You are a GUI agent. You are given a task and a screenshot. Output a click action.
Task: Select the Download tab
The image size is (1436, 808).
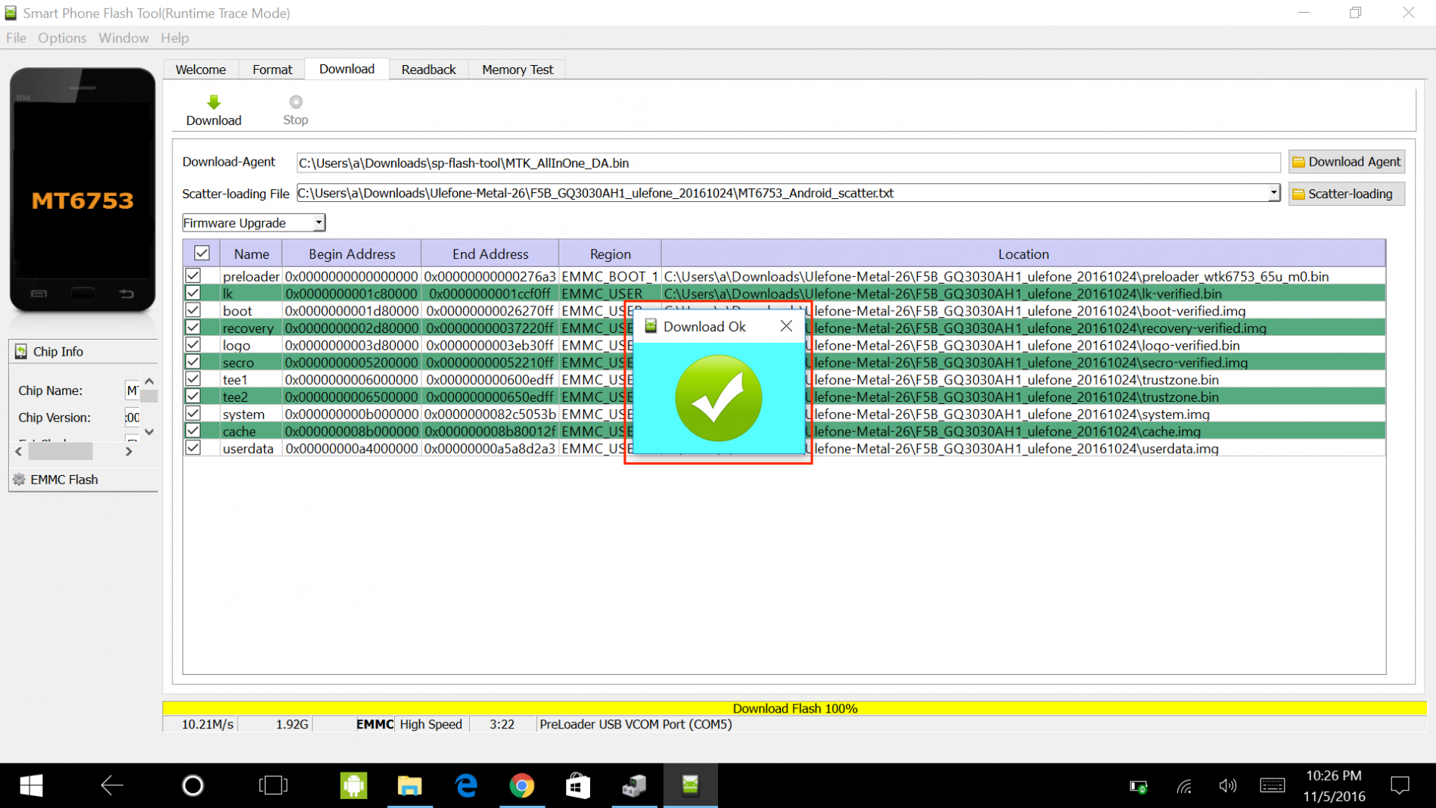point(347,69)
